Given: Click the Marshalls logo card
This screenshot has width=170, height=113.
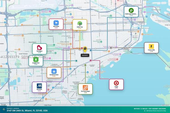Looking at the screenshot, I should (39, 87).
